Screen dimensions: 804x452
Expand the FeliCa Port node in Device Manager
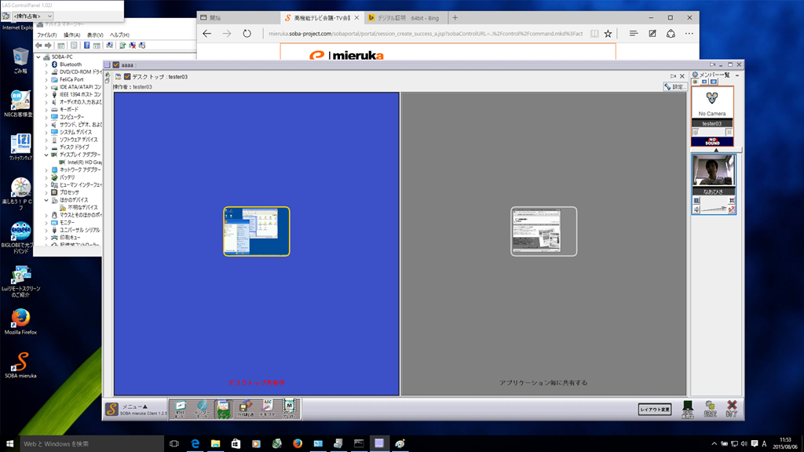[x=46, y=79]
